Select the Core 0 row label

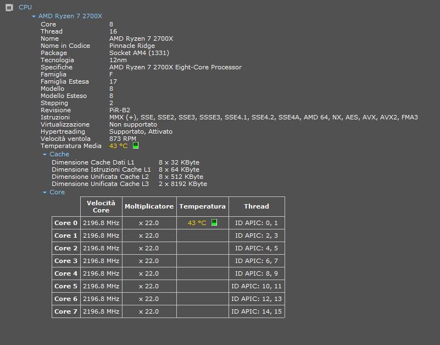point(66,223)
